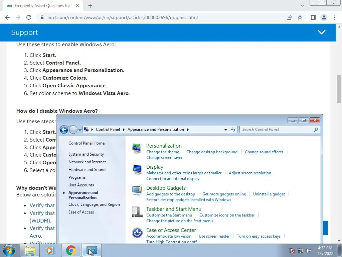342x257 pixels.
Task: Open Windows Explorer from taskbar
Action: pos(29,250)
